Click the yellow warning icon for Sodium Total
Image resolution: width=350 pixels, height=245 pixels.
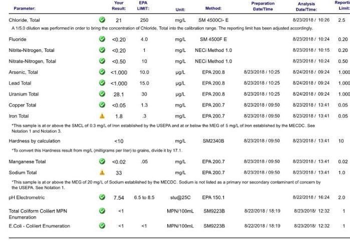102,172
